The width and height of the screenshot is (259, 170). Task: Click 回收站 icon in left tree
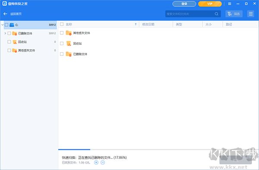point(15,42)
